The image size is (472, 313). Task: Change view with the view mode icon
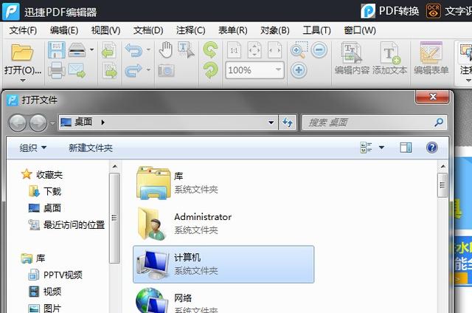366,148
